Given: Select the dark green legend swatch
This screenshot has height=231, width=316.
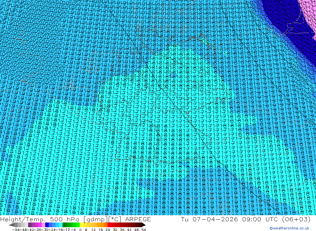Looking at the screenshot, I should [64, 225].
